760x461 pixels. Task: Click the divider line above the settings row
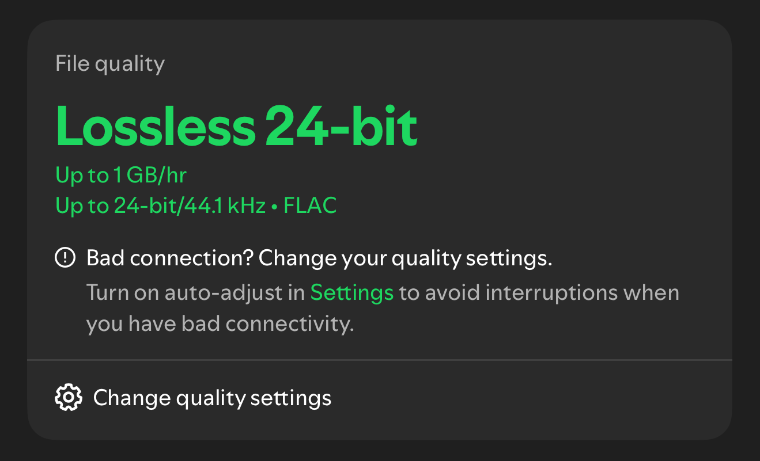point(380,358)
